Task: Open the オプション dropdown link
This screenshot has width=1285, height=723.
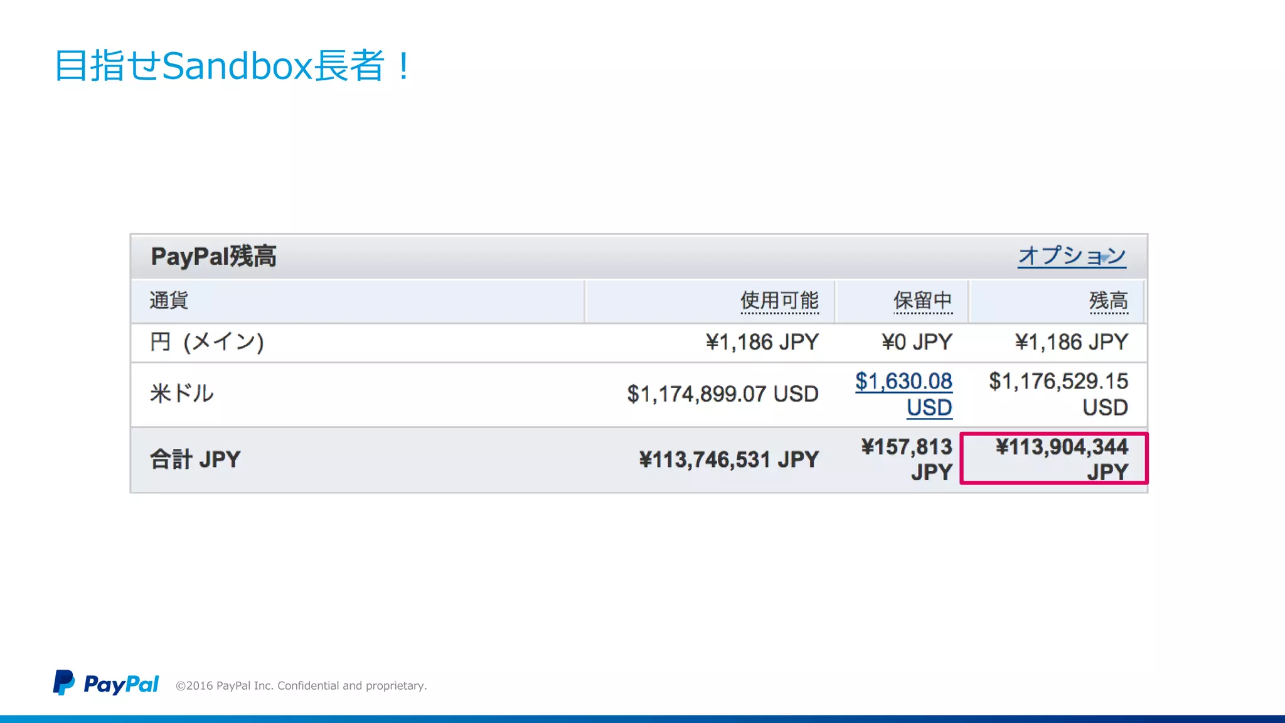Action: (x=1072, y=256)
